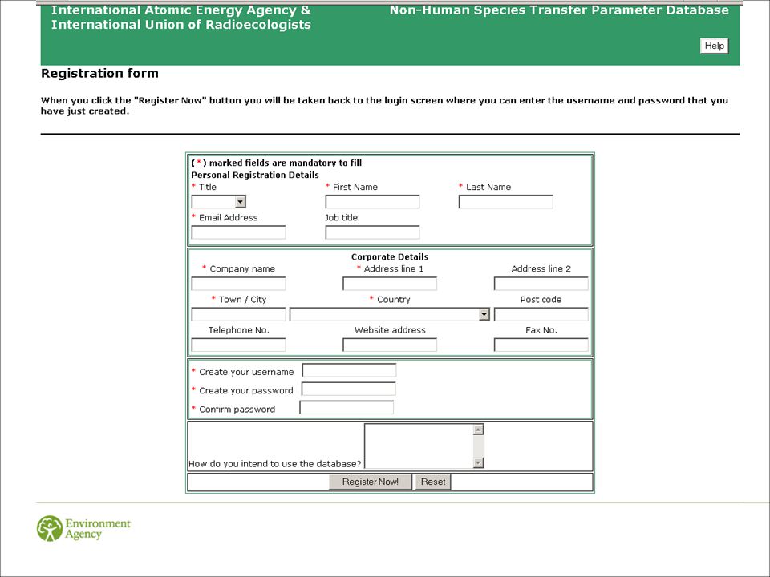Expand the Country dropdown list
The image size is (770, 577).
(x=390, y=314)
